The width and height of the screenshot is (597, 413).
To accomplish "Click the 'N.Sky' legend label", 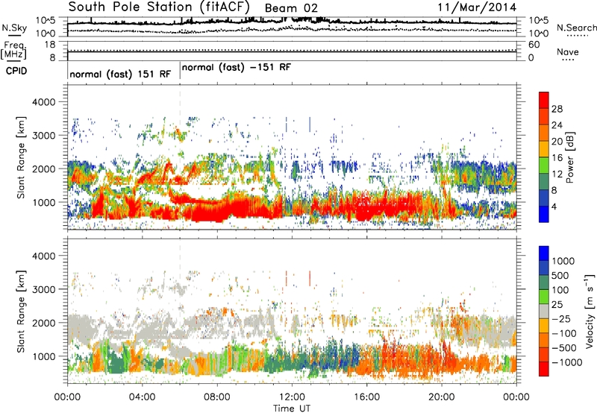I will (14, 28).
